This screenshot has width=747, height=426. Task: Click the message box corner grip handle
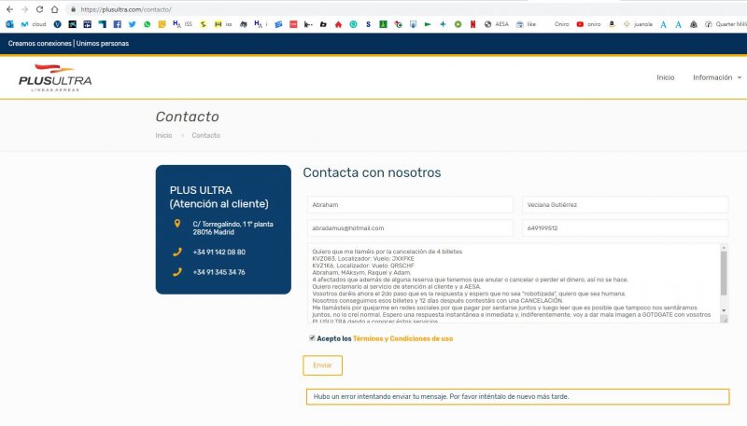click(725, 320)
